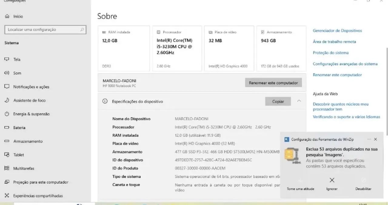Click the 'DDR3' text in RAM card
The image size is (388, 205).
[x=106, y=66]
